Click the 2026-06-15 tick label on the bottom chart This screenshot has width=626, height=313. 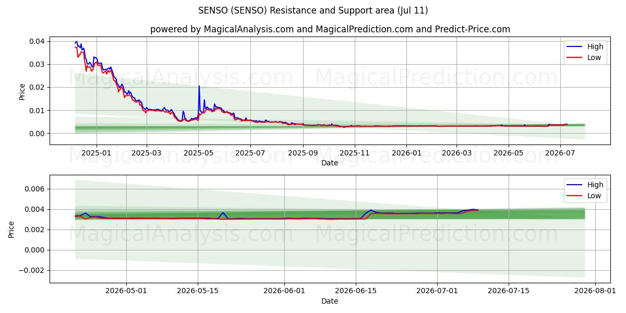[x=356, y=291]
